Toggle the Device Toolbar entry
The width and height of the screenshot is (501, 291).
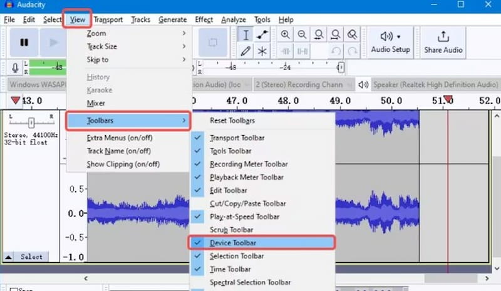pos(262,243)
